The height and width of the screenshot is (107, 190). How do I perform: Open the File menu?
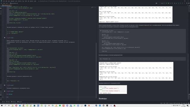tap(4, 1)
